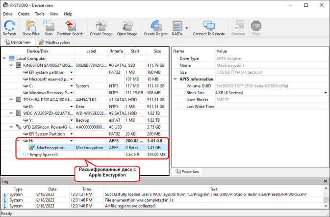Open the Create menu
This screenshot has height=217, width=330.
click(x=24, y=14)
